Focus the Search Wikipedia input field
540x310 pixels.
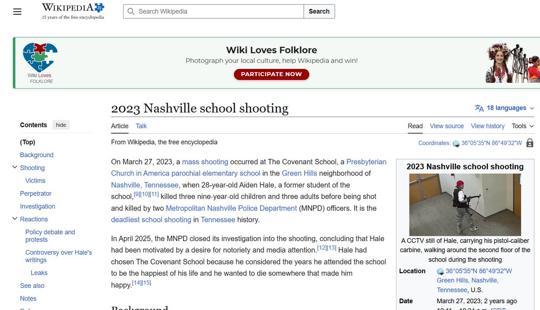(214, 11)
